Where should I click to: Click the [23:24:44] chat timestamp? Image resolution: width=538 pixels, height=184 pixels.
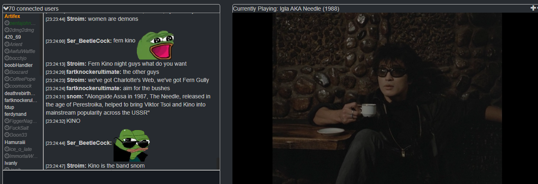pyautogui.click(x=56, y=143)
